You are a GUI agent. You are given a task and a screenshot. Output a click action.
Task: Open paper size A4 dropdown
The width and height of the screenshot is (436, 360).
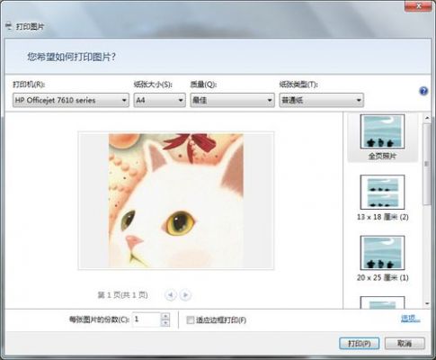pyautogui.click(x=159, y=100)
